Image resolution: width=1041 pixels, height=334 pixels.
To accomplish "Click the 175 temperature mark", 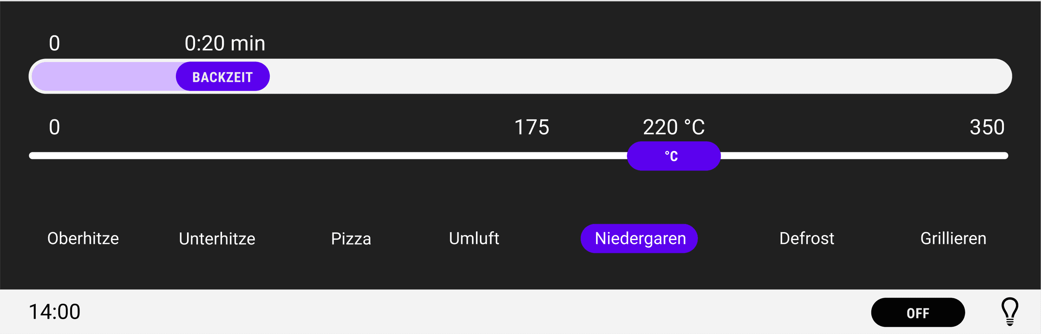I will point(531,127).
